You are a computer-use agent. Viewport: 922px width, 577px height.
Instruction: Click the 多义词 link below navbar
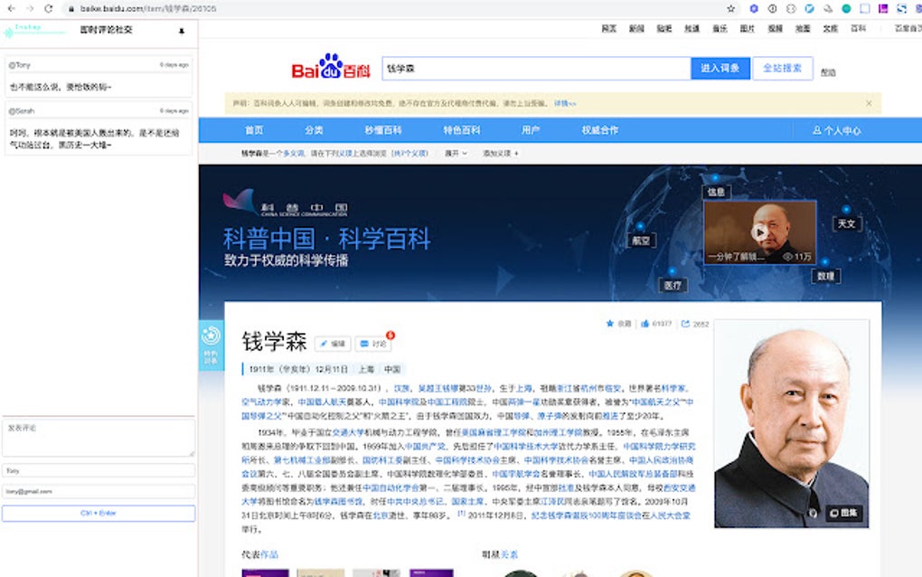coord(294,154)
